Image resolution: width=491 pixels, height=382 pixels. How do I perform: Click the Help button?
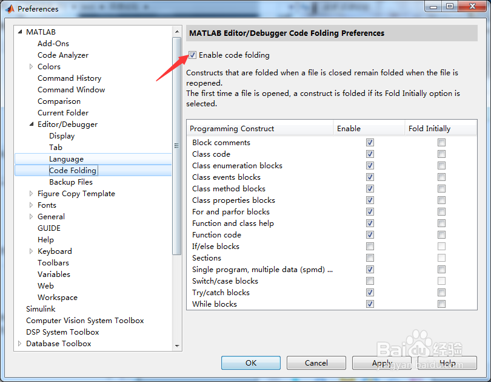[447, 363]
